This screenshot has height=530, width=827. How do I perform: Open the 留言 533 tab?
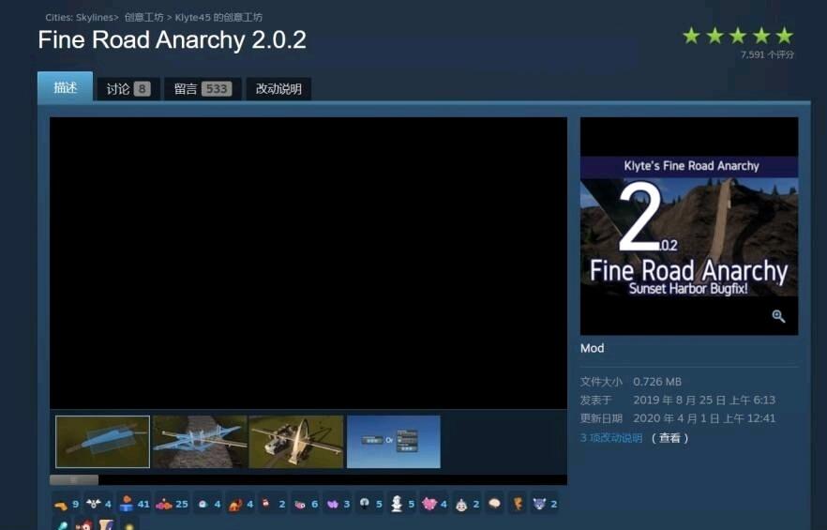click(203, 89)
